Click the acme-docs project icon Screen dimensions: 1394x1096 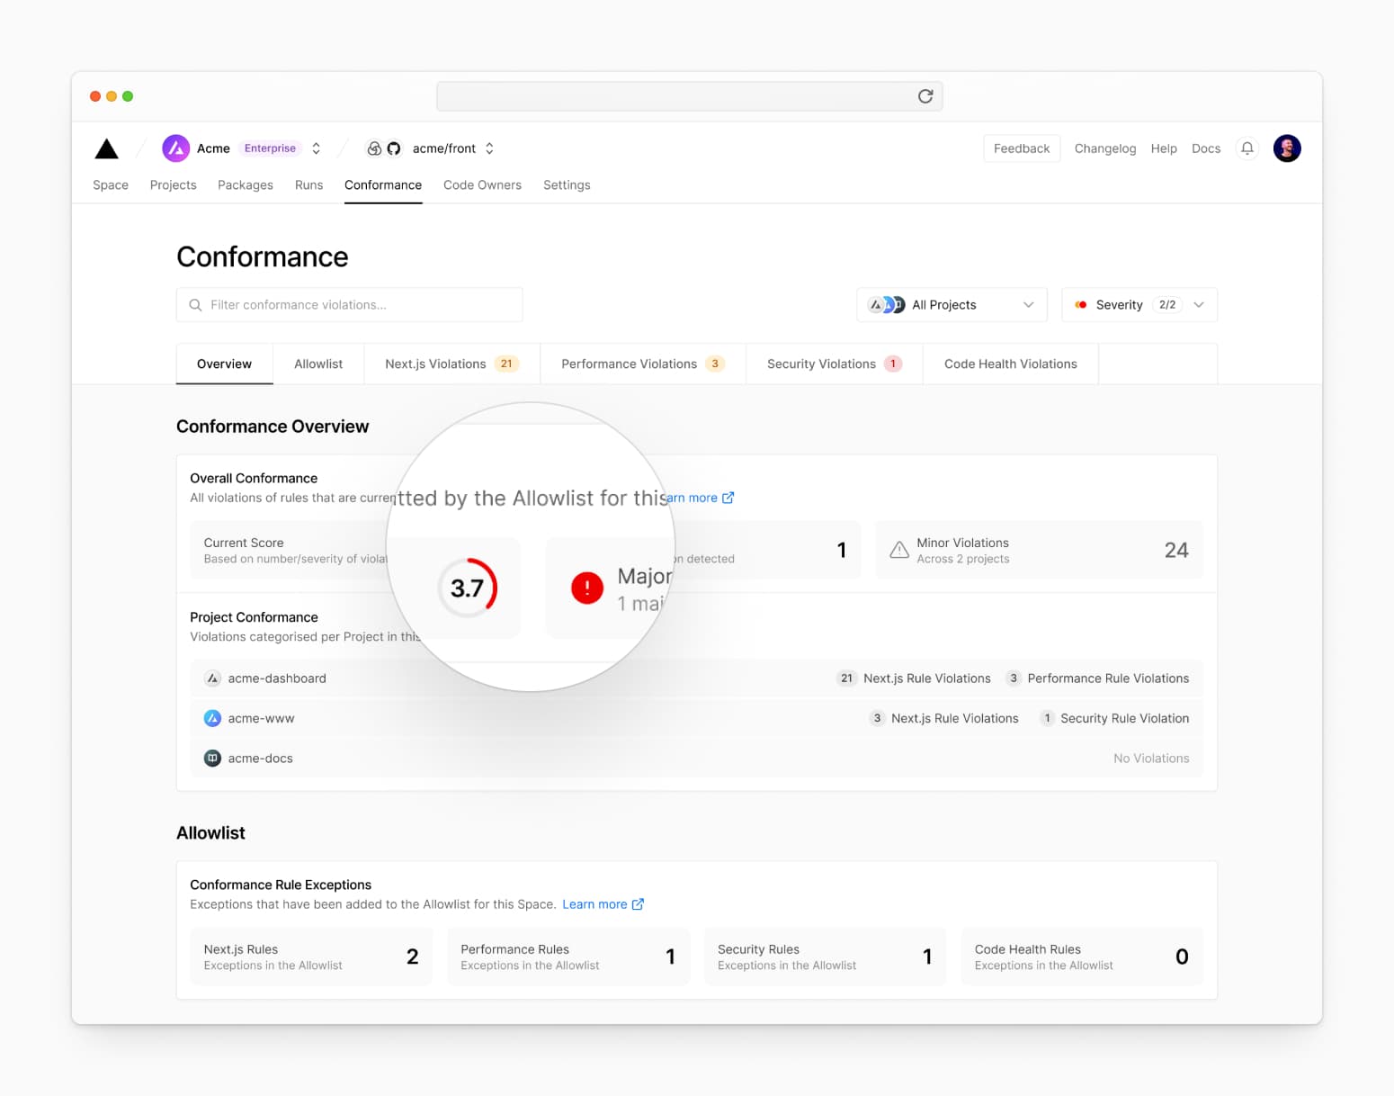(212, 759)
